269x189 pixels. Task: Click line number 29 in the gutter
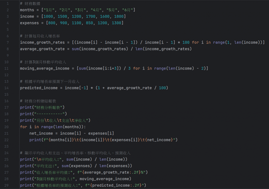(7, 185)
